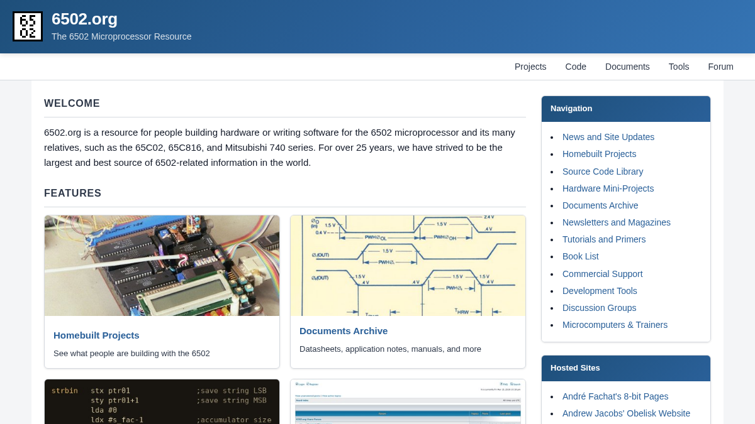Go to Commercial Support
Viewport: 755px width, 424px height.
click(603, 274)
